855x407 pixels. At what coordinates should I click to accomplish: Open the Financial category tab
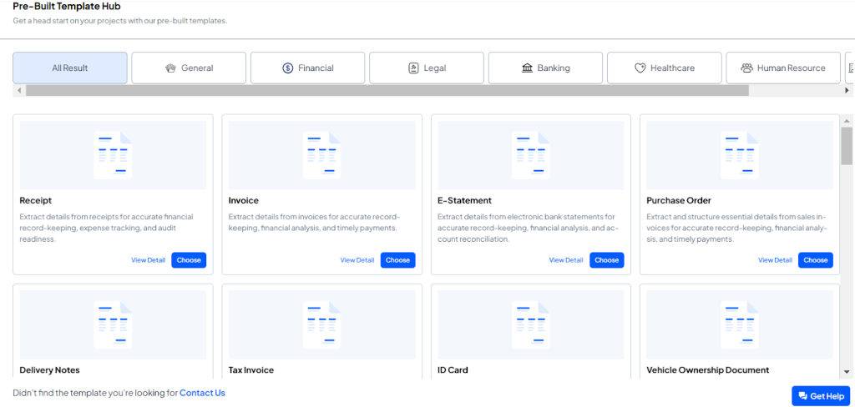tap(307, 68)
